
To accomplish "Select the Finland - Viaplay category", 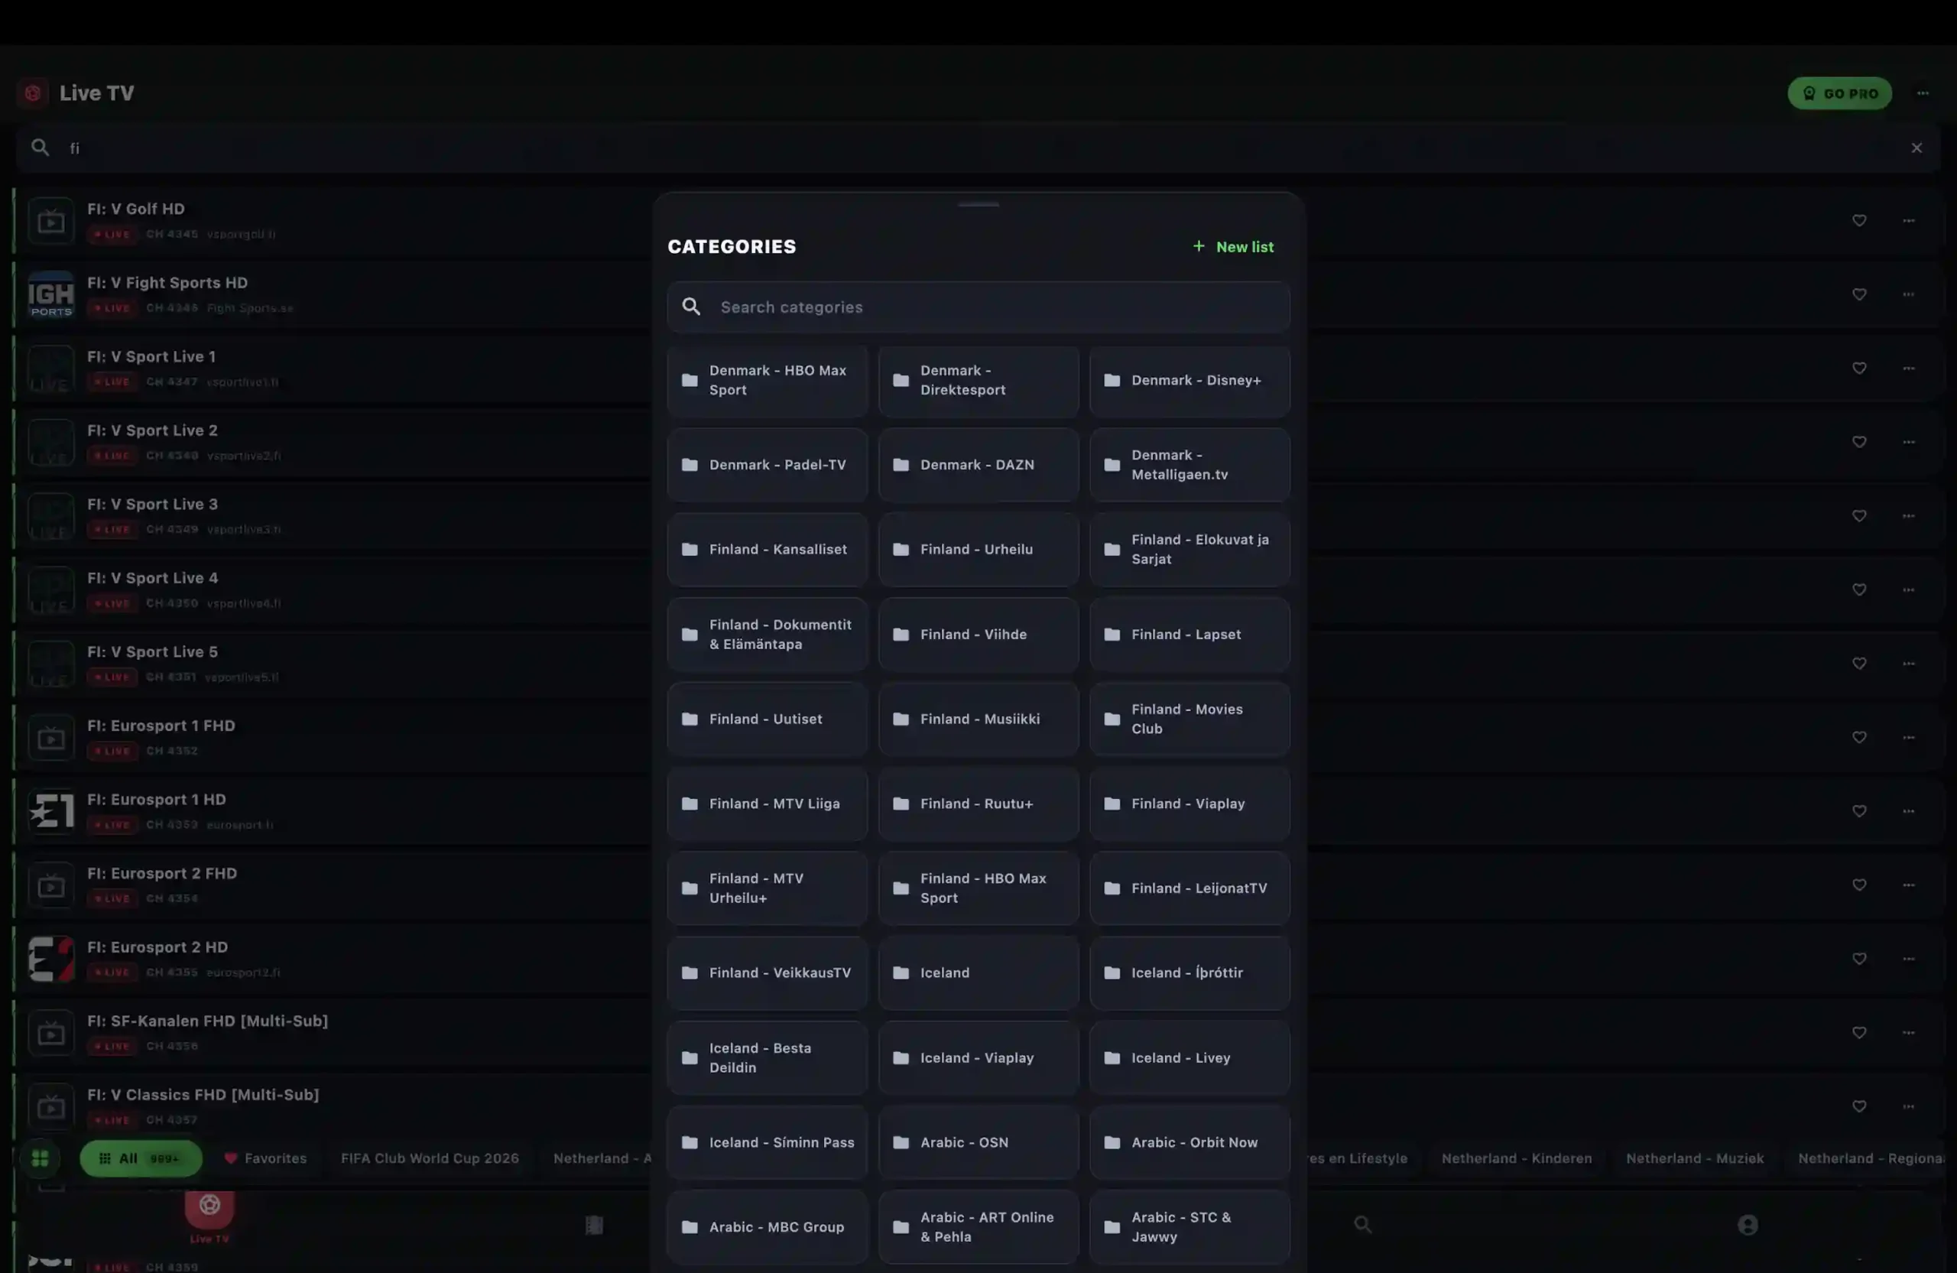I will tap(1189, 804).
